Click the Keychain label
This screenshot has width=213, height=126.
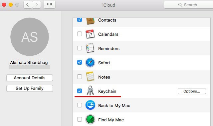(x=107, y=92)
